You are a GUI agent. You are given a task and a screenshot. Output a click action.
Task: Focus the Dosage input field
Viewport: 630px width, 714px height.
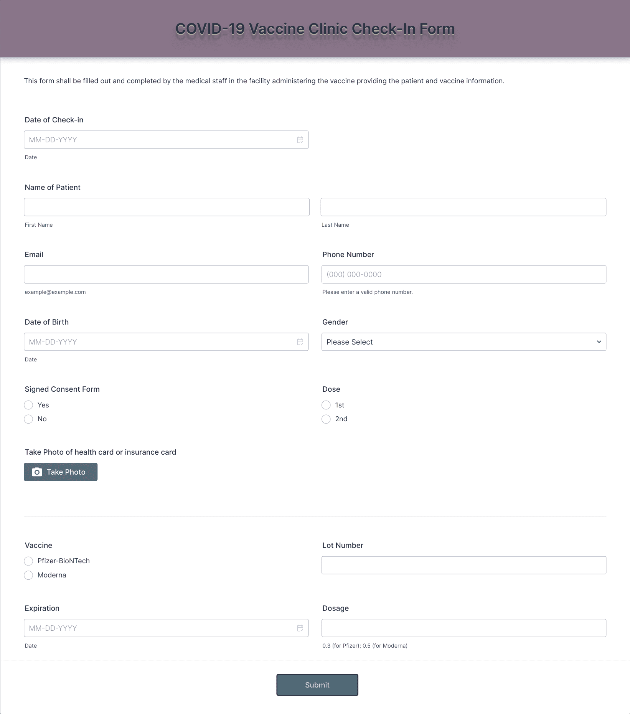tap(464, 628)
